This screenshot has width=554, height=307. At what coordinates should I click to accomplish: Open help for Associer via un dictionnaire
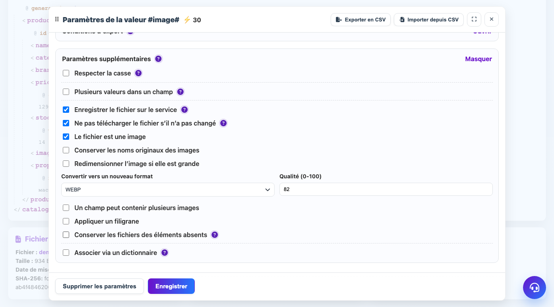165,253
